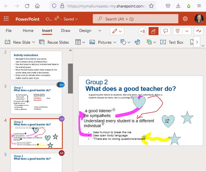Open the app launcher waffle icon
Screen dimensions: 206x172
[6, 19]
